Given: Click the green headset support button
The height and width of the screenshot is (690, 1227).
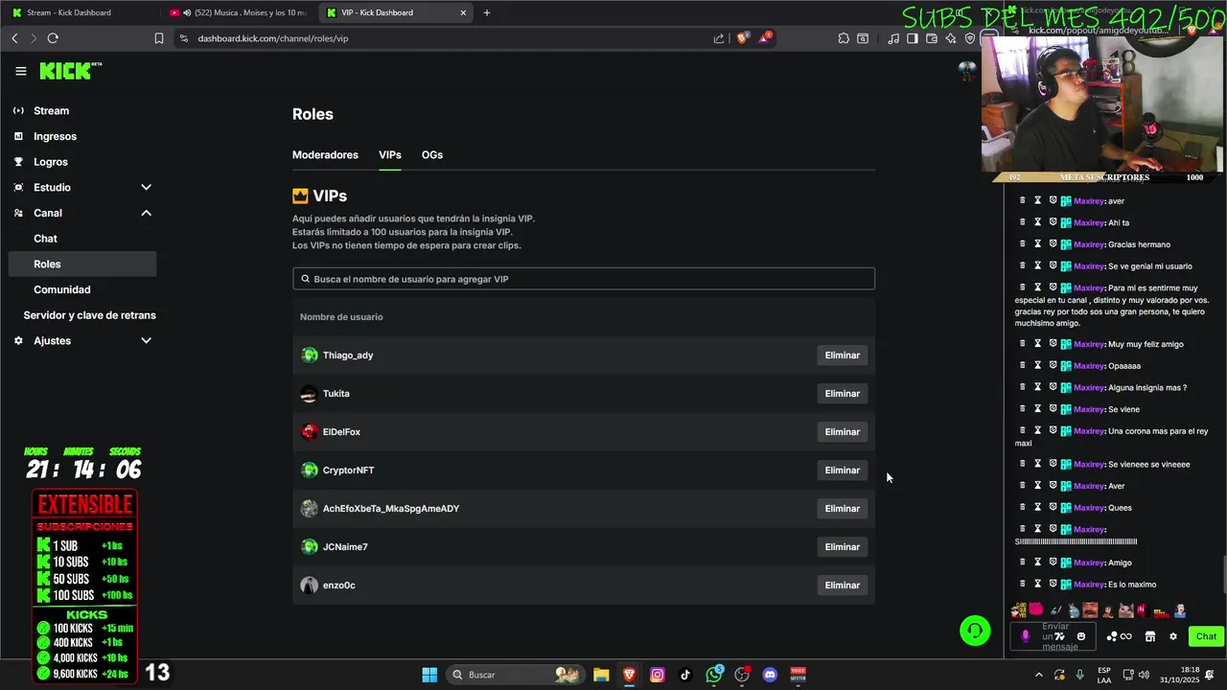Looking at the screenshot, I should (x=975, y=630).
